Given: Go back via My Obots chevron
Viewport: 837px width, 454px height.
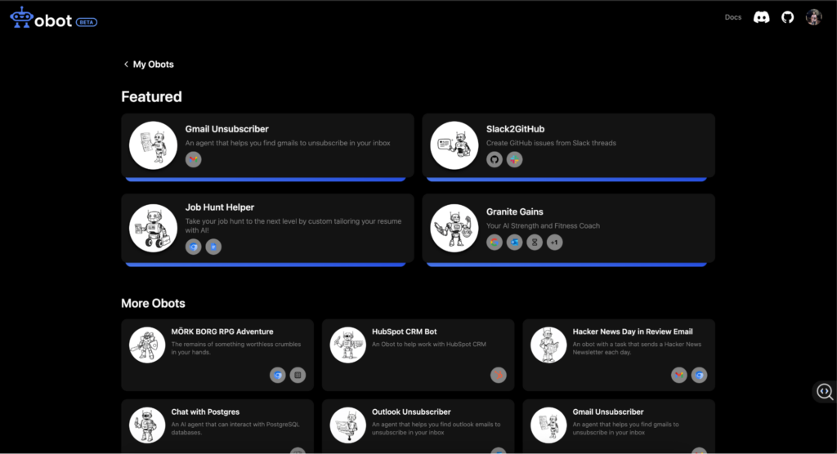Looking at the screenshot, I should 126,64.
